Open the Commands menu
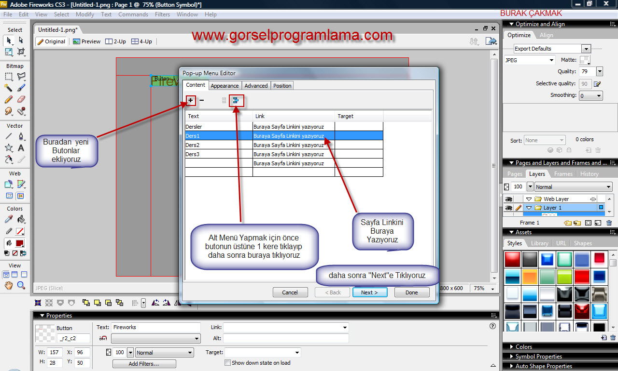Viewport: 618px width, 371px height. (x=133, y=14)
